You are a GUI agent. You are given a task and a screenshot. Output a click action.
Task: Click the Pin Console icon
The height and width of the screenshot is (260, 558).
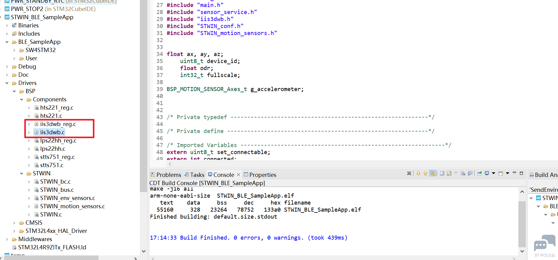[x=479, y=173]
